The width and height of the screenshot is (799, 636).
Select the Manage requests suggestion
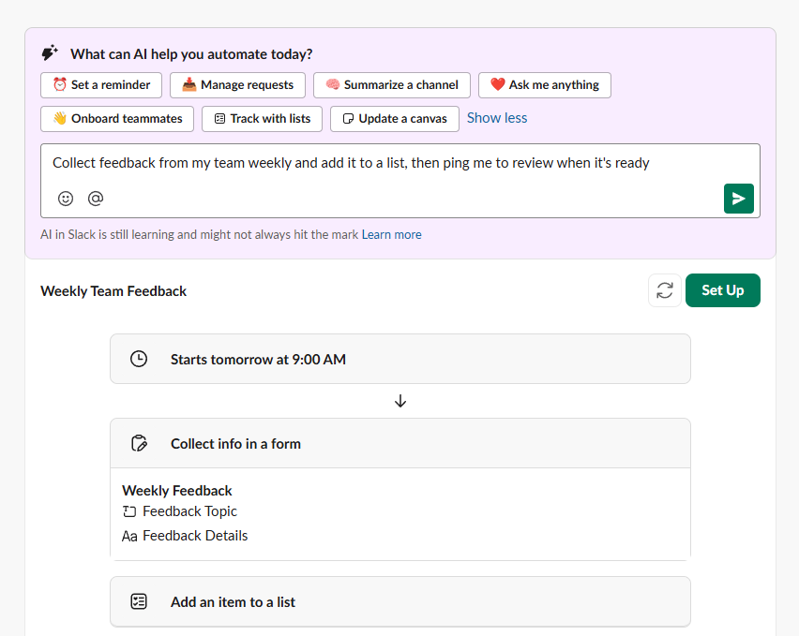point(237,85)
